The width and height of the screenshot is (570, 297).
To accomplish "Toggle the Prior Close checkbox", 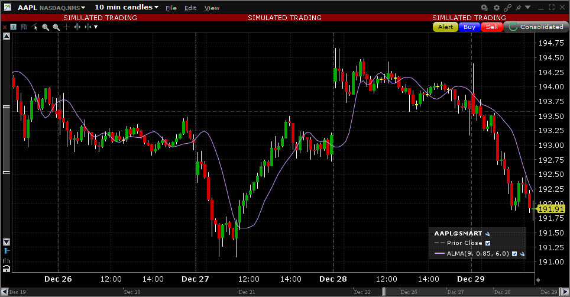I will (x=488, y=243).
